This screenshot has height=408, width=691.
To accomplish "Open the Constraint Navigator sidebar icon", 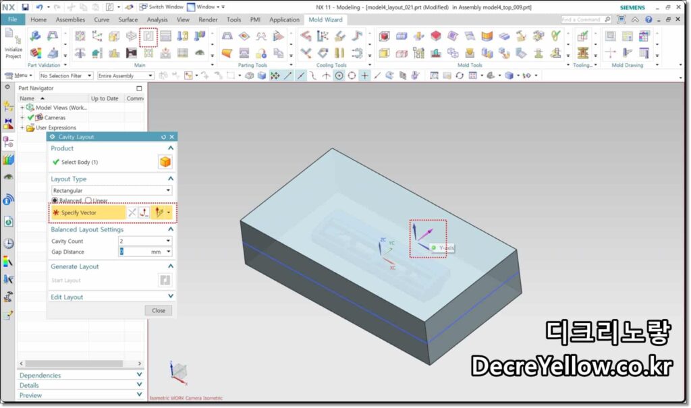I will [x=8, y=123].
